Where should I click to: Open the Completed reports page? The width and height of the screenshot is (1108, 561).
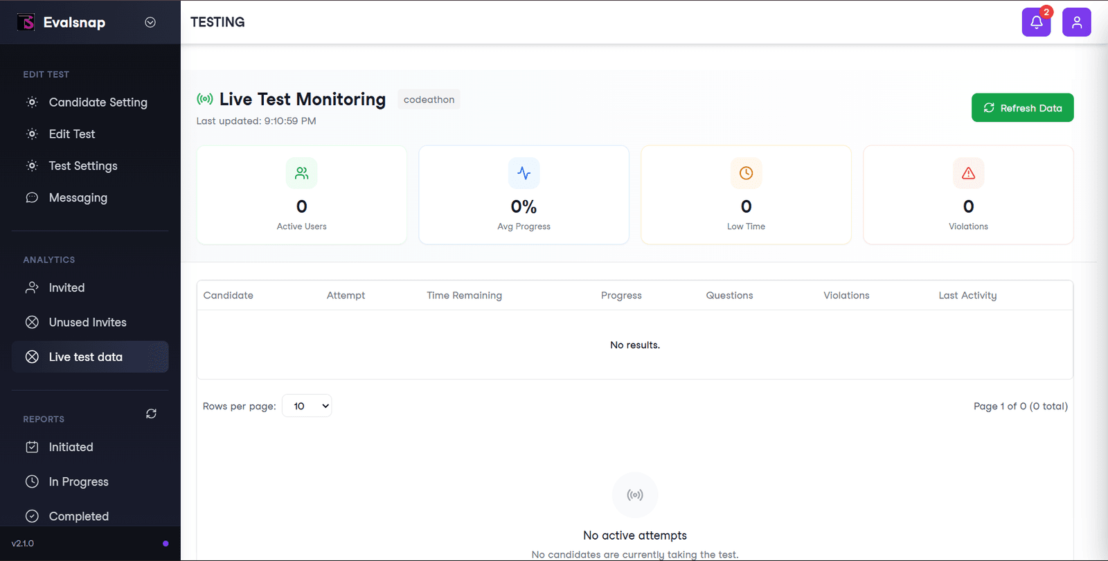click(x=78, y=517)
